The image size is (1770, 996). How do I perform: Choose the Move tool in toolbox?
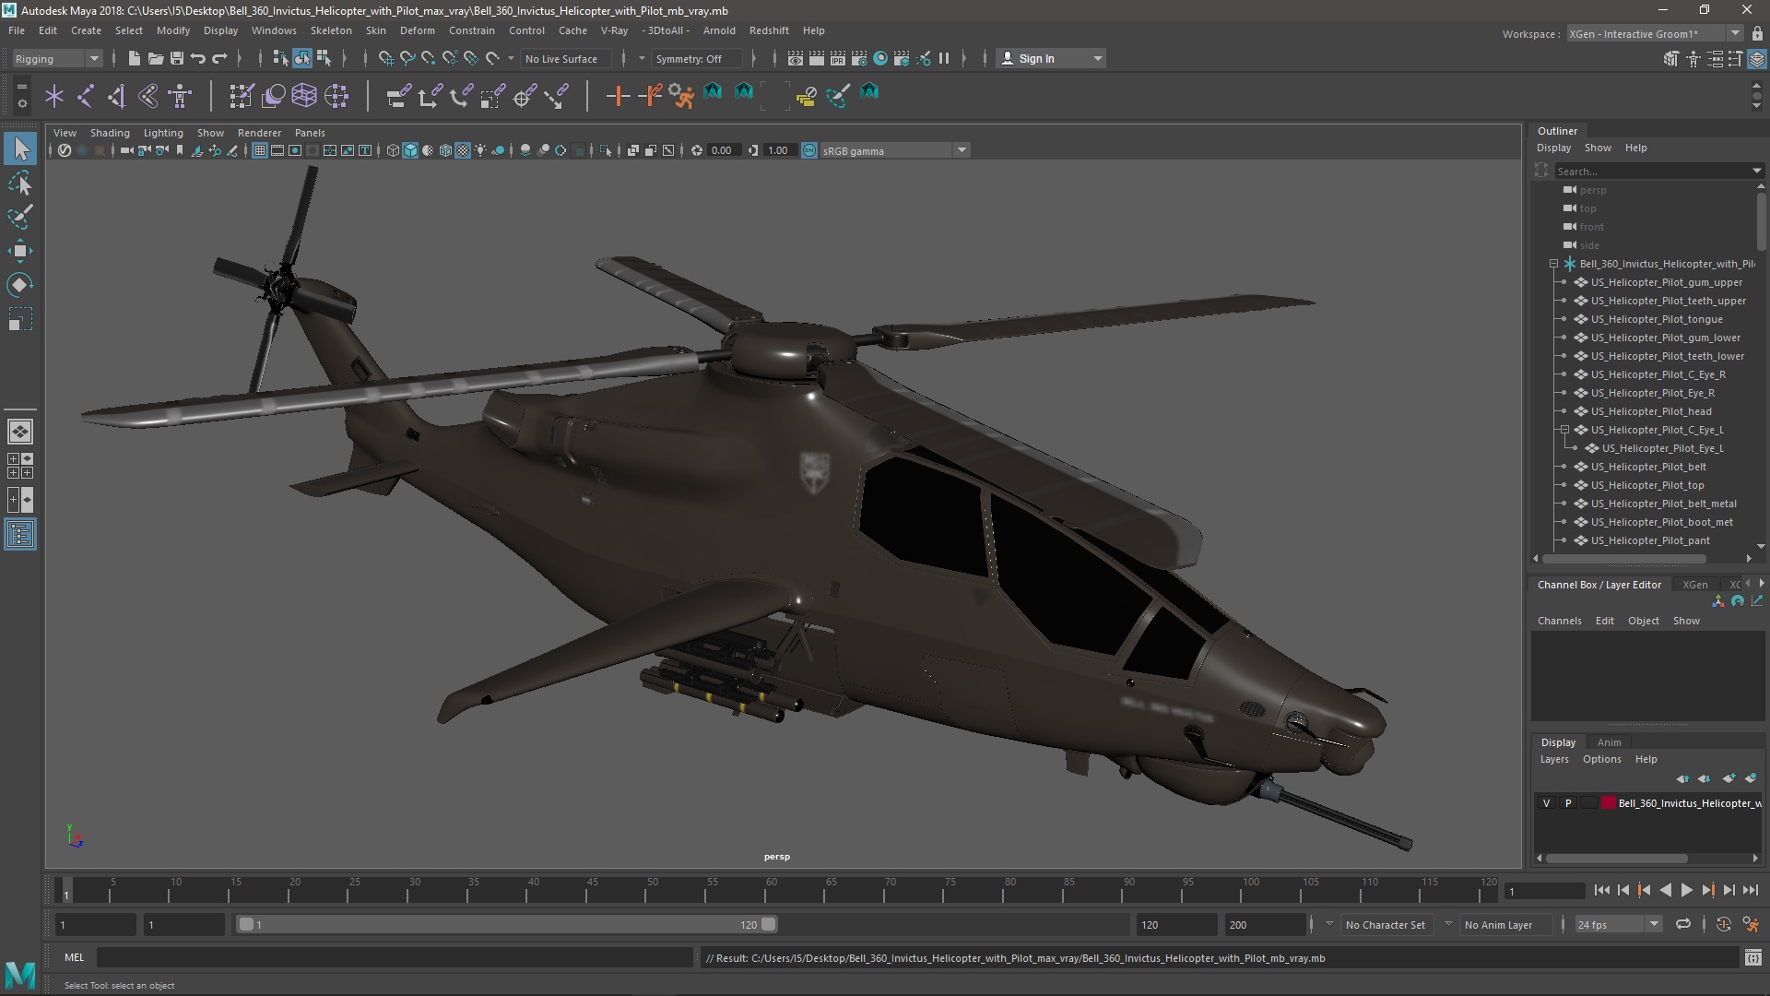(20, 251)
